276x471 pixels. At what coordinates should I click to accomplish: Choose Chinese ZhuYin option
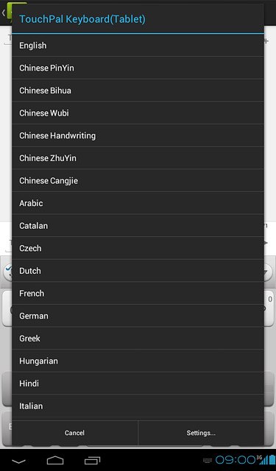tap(138, 158)
